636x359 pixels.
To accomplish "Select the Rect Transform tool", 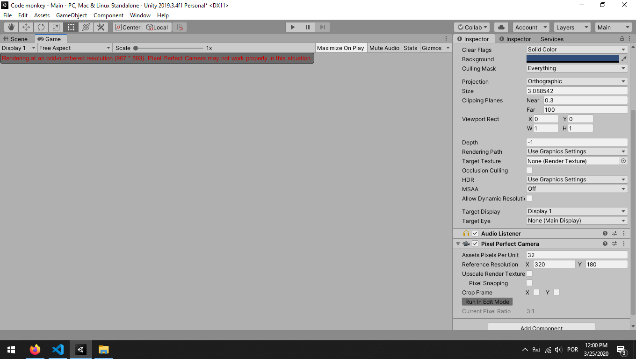I will coord(71,27).
